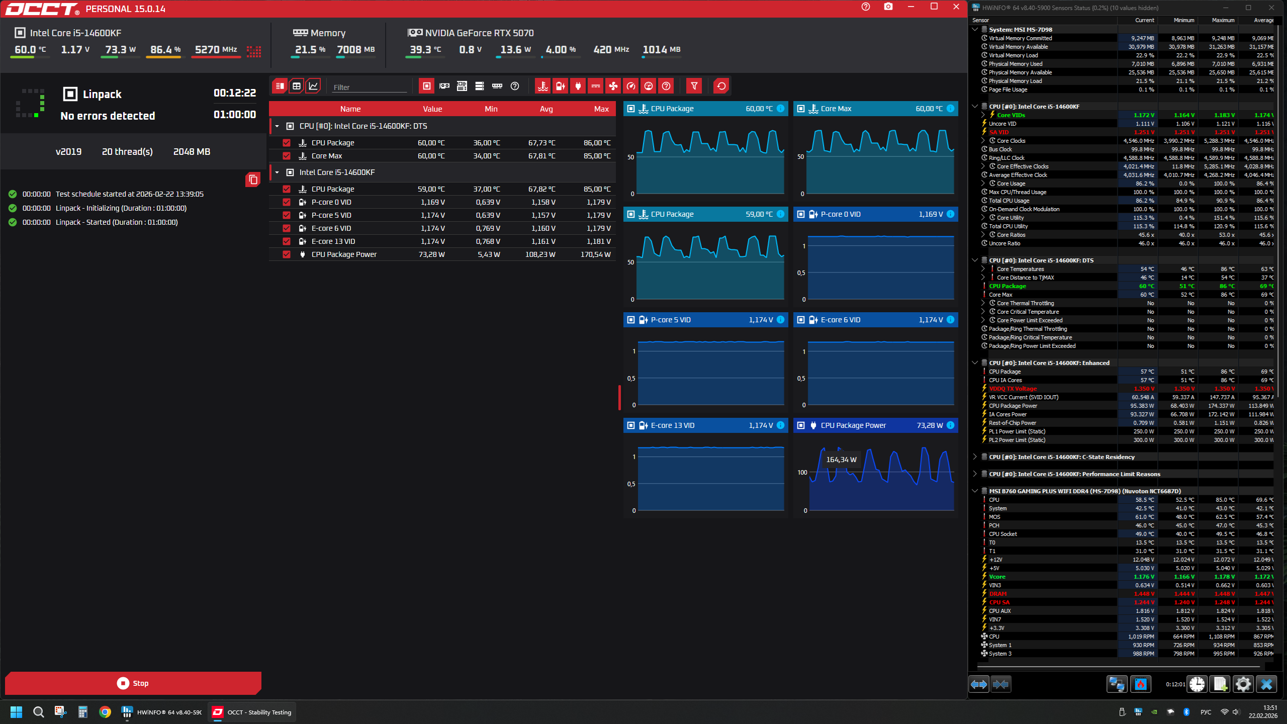Take a screenshot with the camera icon

(x=888, y=7)
